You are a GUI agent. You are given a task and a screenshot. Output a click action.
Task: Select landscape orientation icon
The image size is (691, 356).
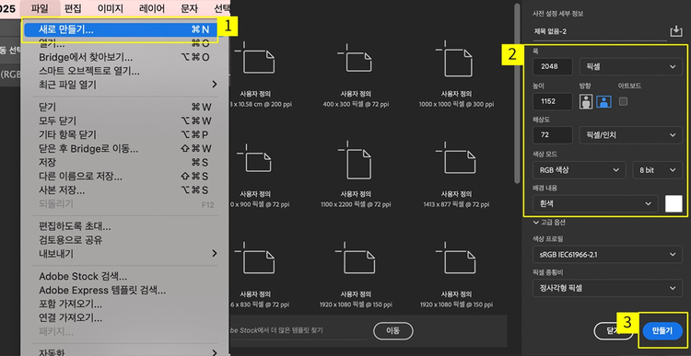click(603, 102)
